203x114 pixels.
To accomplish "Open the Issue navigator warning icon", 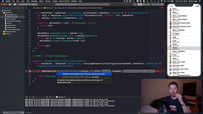I will pyautogui.click(x=12, y=8).
